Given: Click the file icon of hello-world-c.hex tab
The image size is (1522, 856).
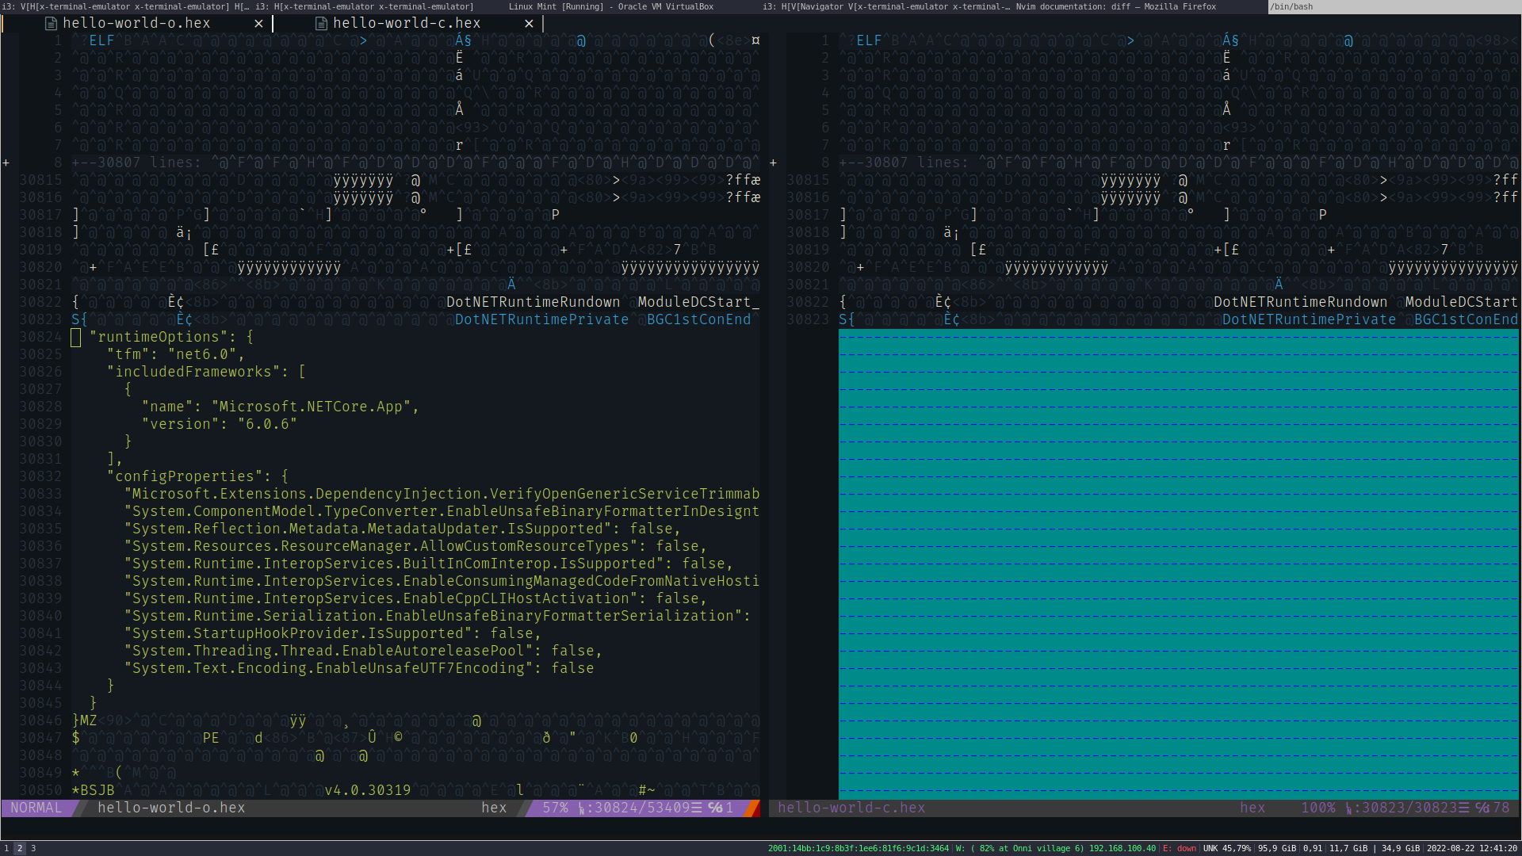Looking at the screenshot, I should (x=321, y=24).
